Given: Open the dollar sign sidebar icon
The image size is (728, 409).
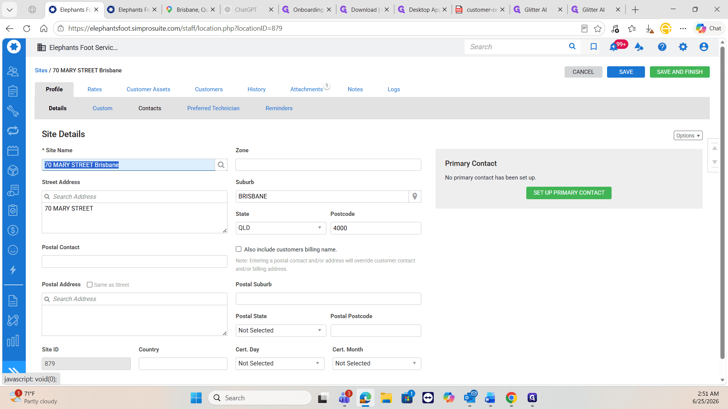Looking at the screenshot, I should 13,230.
